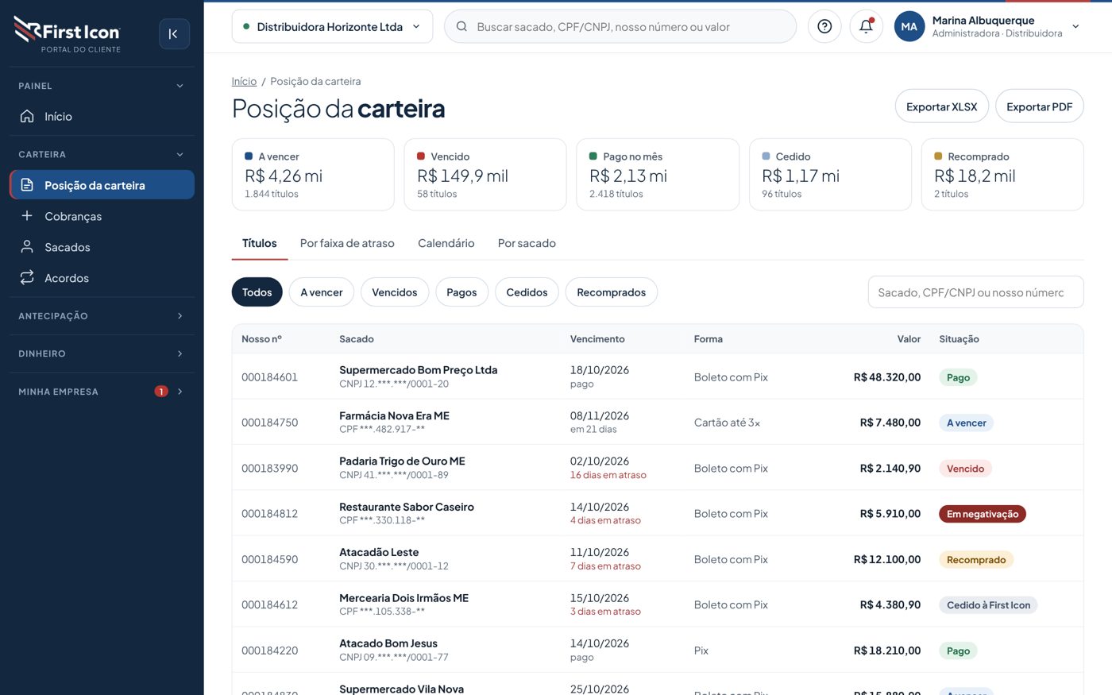Select the Títulos tab
Viewport: 1112px width, 695px height.
[260, 243]
